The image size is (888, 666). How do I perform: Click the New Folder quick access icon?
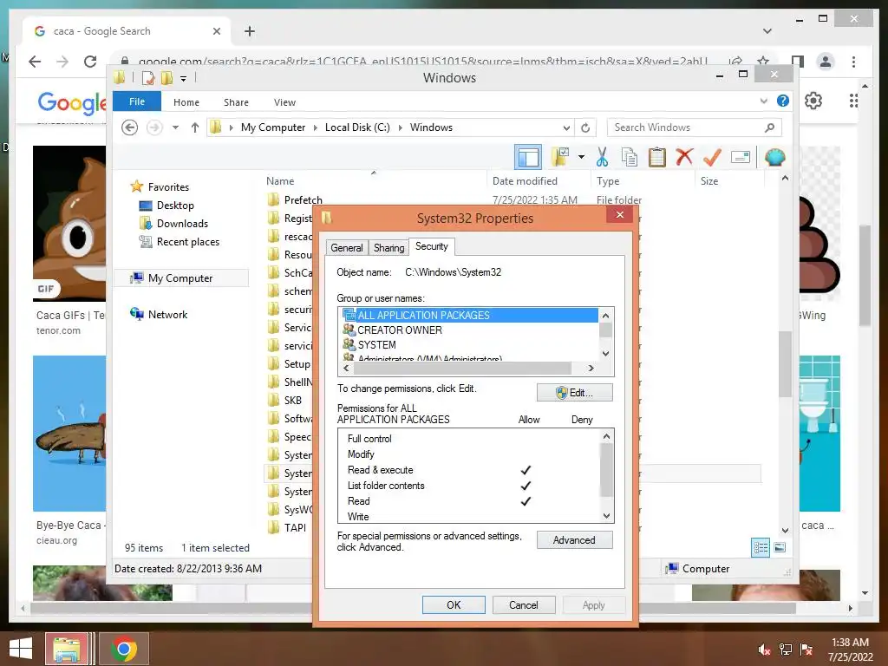point(166,77)
